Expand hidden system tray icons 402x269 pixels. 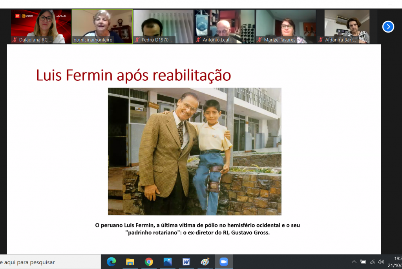(x=354, y=262)
